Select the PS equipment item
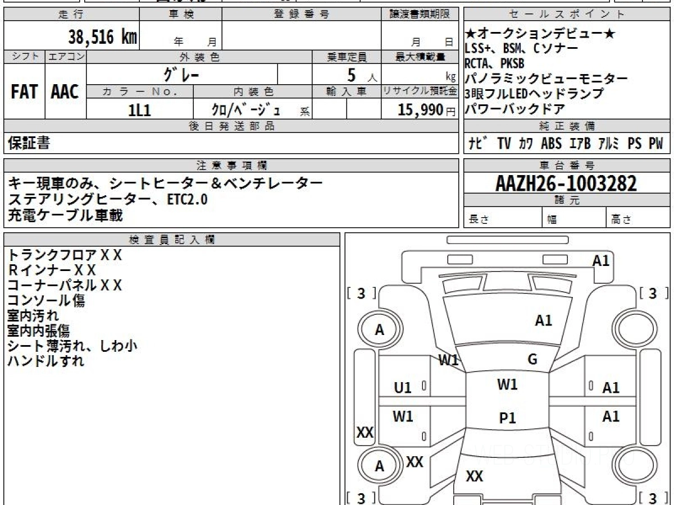The width and height of the screenshot is (674, 505). click(635, 144)
